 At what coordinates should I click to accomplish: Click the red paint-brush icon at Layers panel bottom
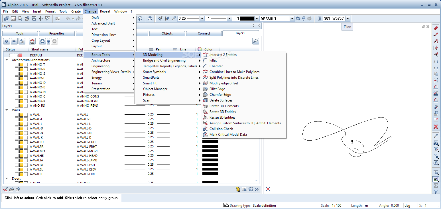click(x=5, y=189)
